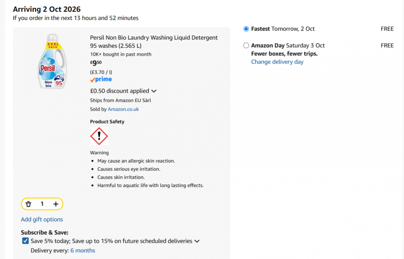Click the Change delivery day link

click(x=277, y=62)
